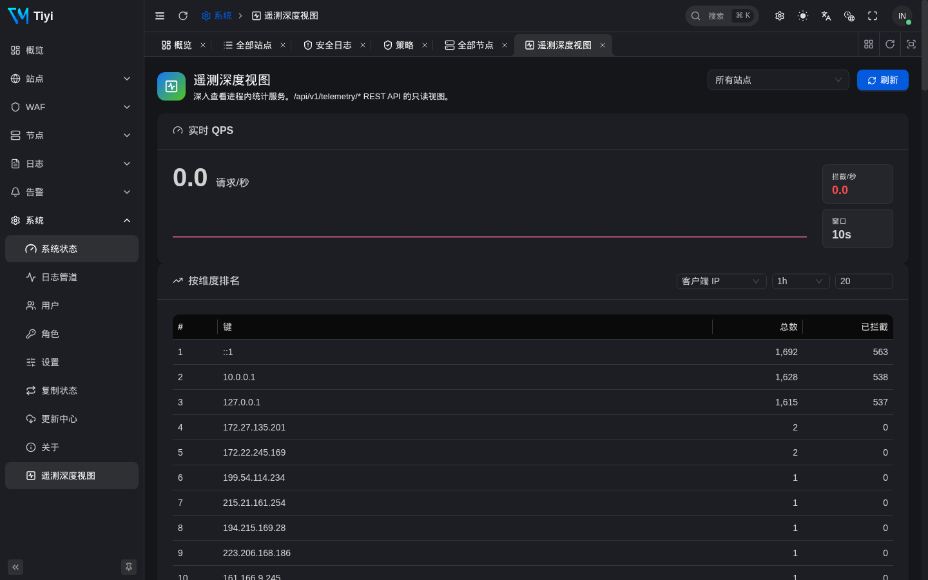Image resolution: width=928 pixels, height=580 pixels.
Task: Open the tab grid manager icon
Action: [869, 44]
